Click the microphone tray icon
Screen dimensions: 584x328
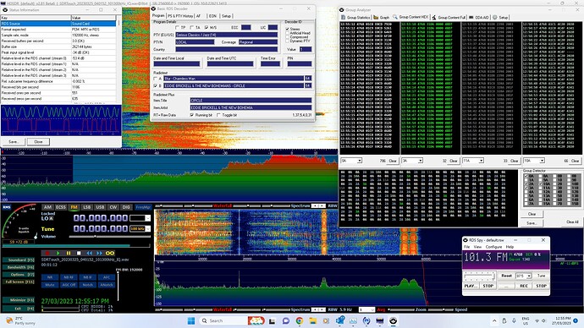514,320
